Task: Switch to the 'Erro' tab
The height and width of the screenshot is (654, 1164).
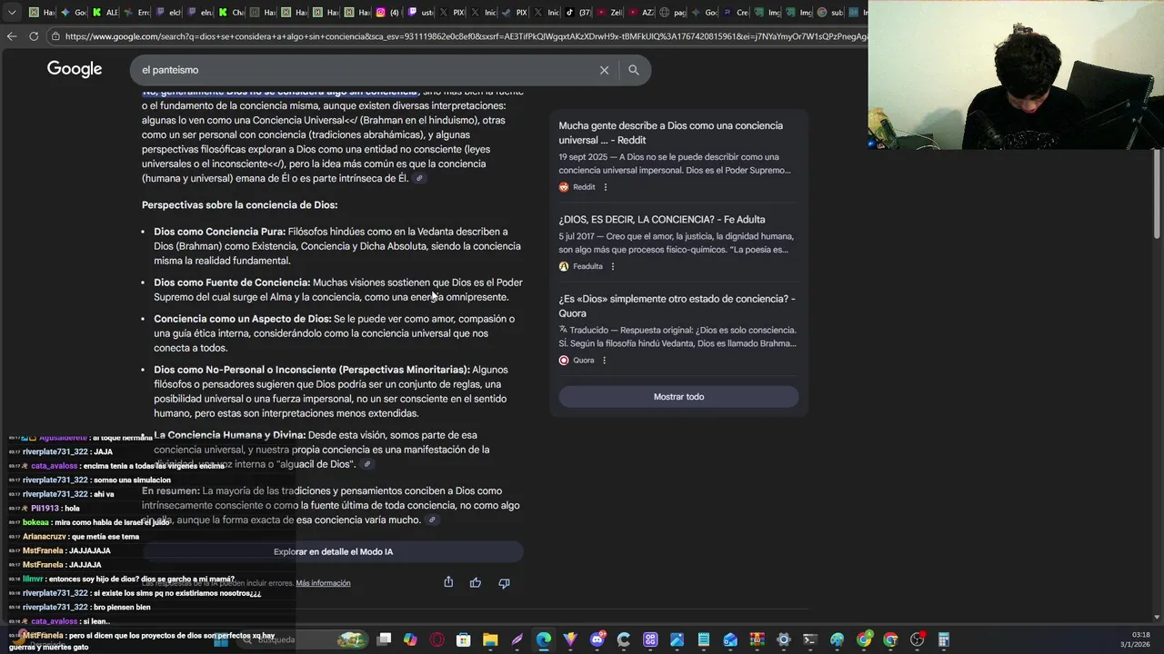Action: tap(138, 13)
